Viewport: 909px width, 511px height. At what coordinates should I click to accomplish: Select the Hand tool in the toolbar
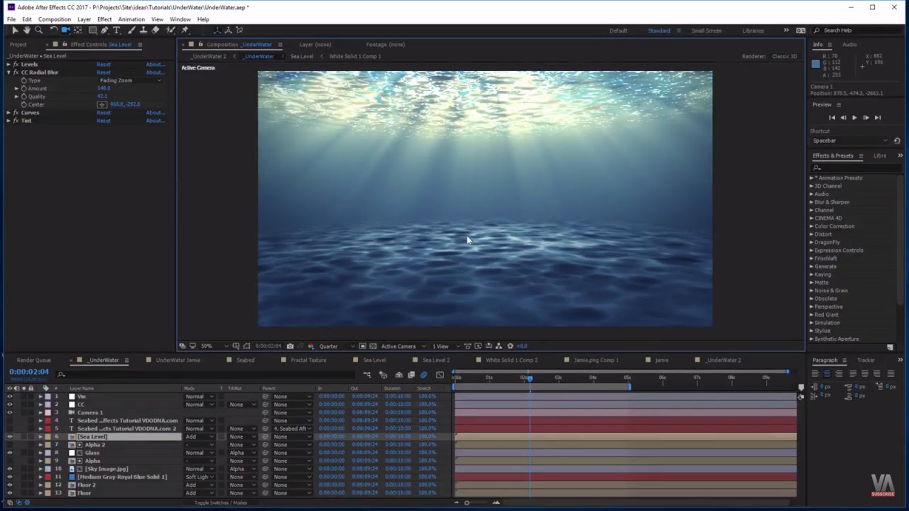coord(27,30)
